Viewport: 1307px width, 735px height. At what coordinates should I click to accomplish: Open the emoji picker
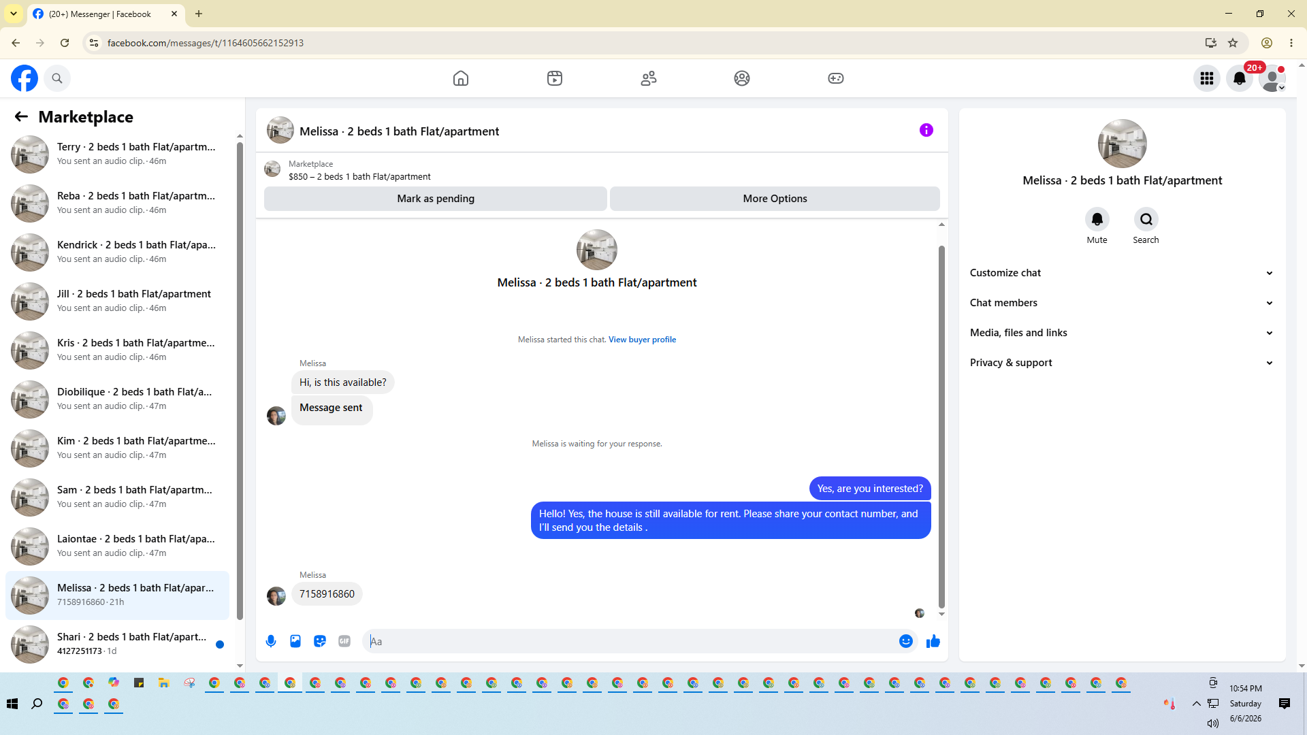pos(906,641)
